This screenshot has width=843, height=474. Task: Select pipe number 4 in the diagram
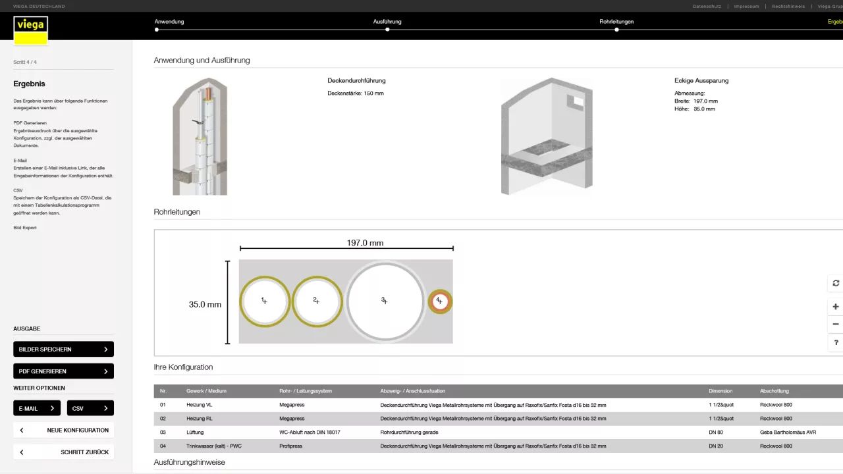click(x=439, y=302)
